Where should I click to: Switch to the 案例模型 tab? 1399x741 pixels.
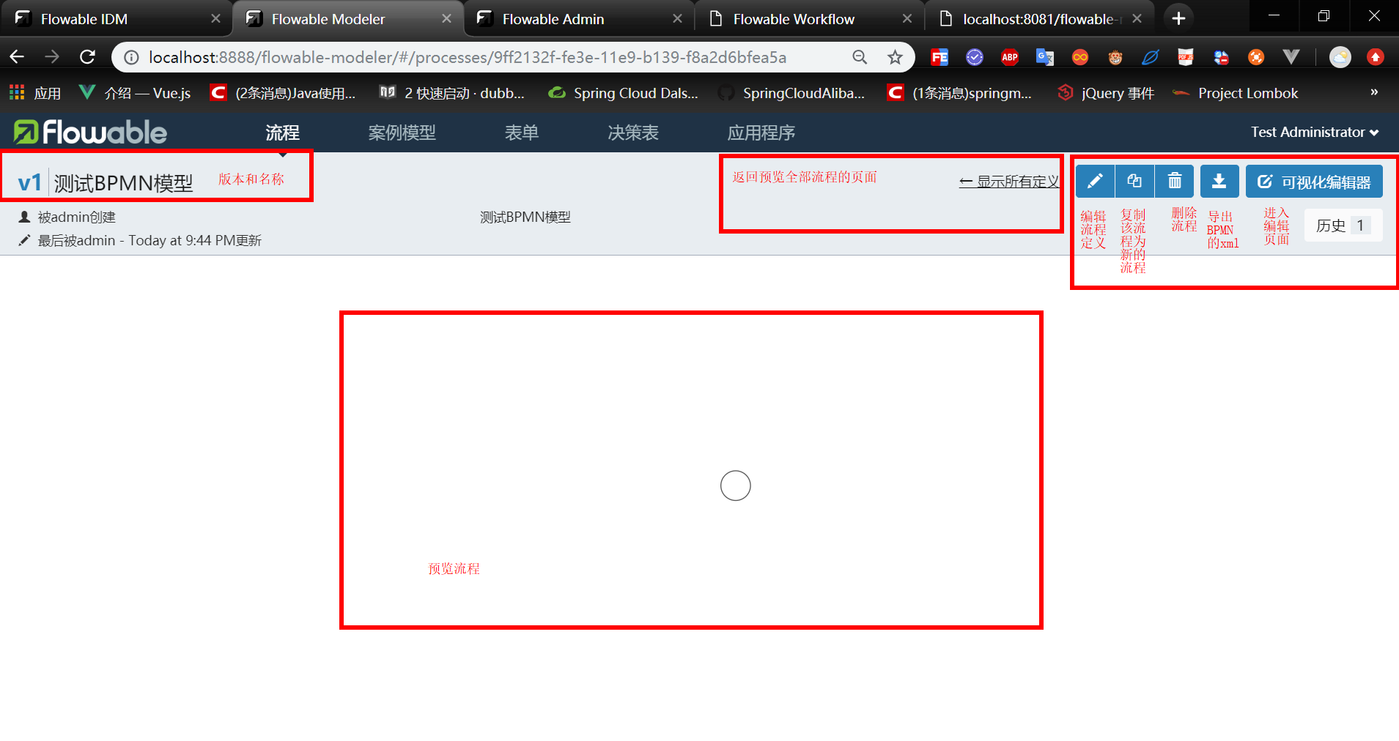[x=402, y=133]
